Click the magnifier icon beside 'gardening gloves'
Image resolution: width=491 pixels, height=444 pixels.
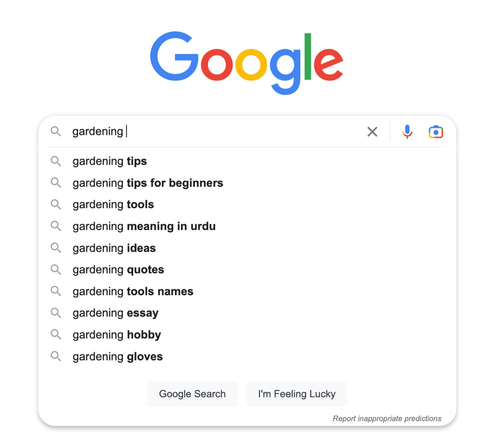56,356
